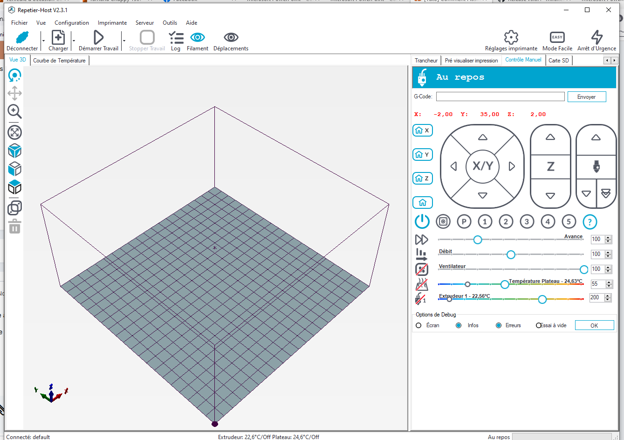Choose the top cube view
This screenshot has width=624, height=440.
15,187
